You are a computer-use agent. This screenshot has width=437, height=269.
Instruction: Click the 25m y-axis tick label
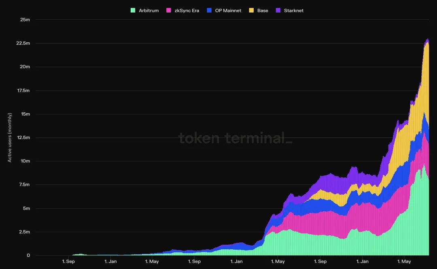tap(24, 19)
